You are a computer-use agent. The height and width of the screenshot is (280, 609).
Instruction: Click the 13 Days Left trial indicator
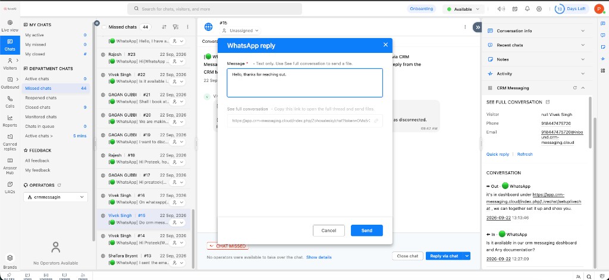click(x=571, y=9)
